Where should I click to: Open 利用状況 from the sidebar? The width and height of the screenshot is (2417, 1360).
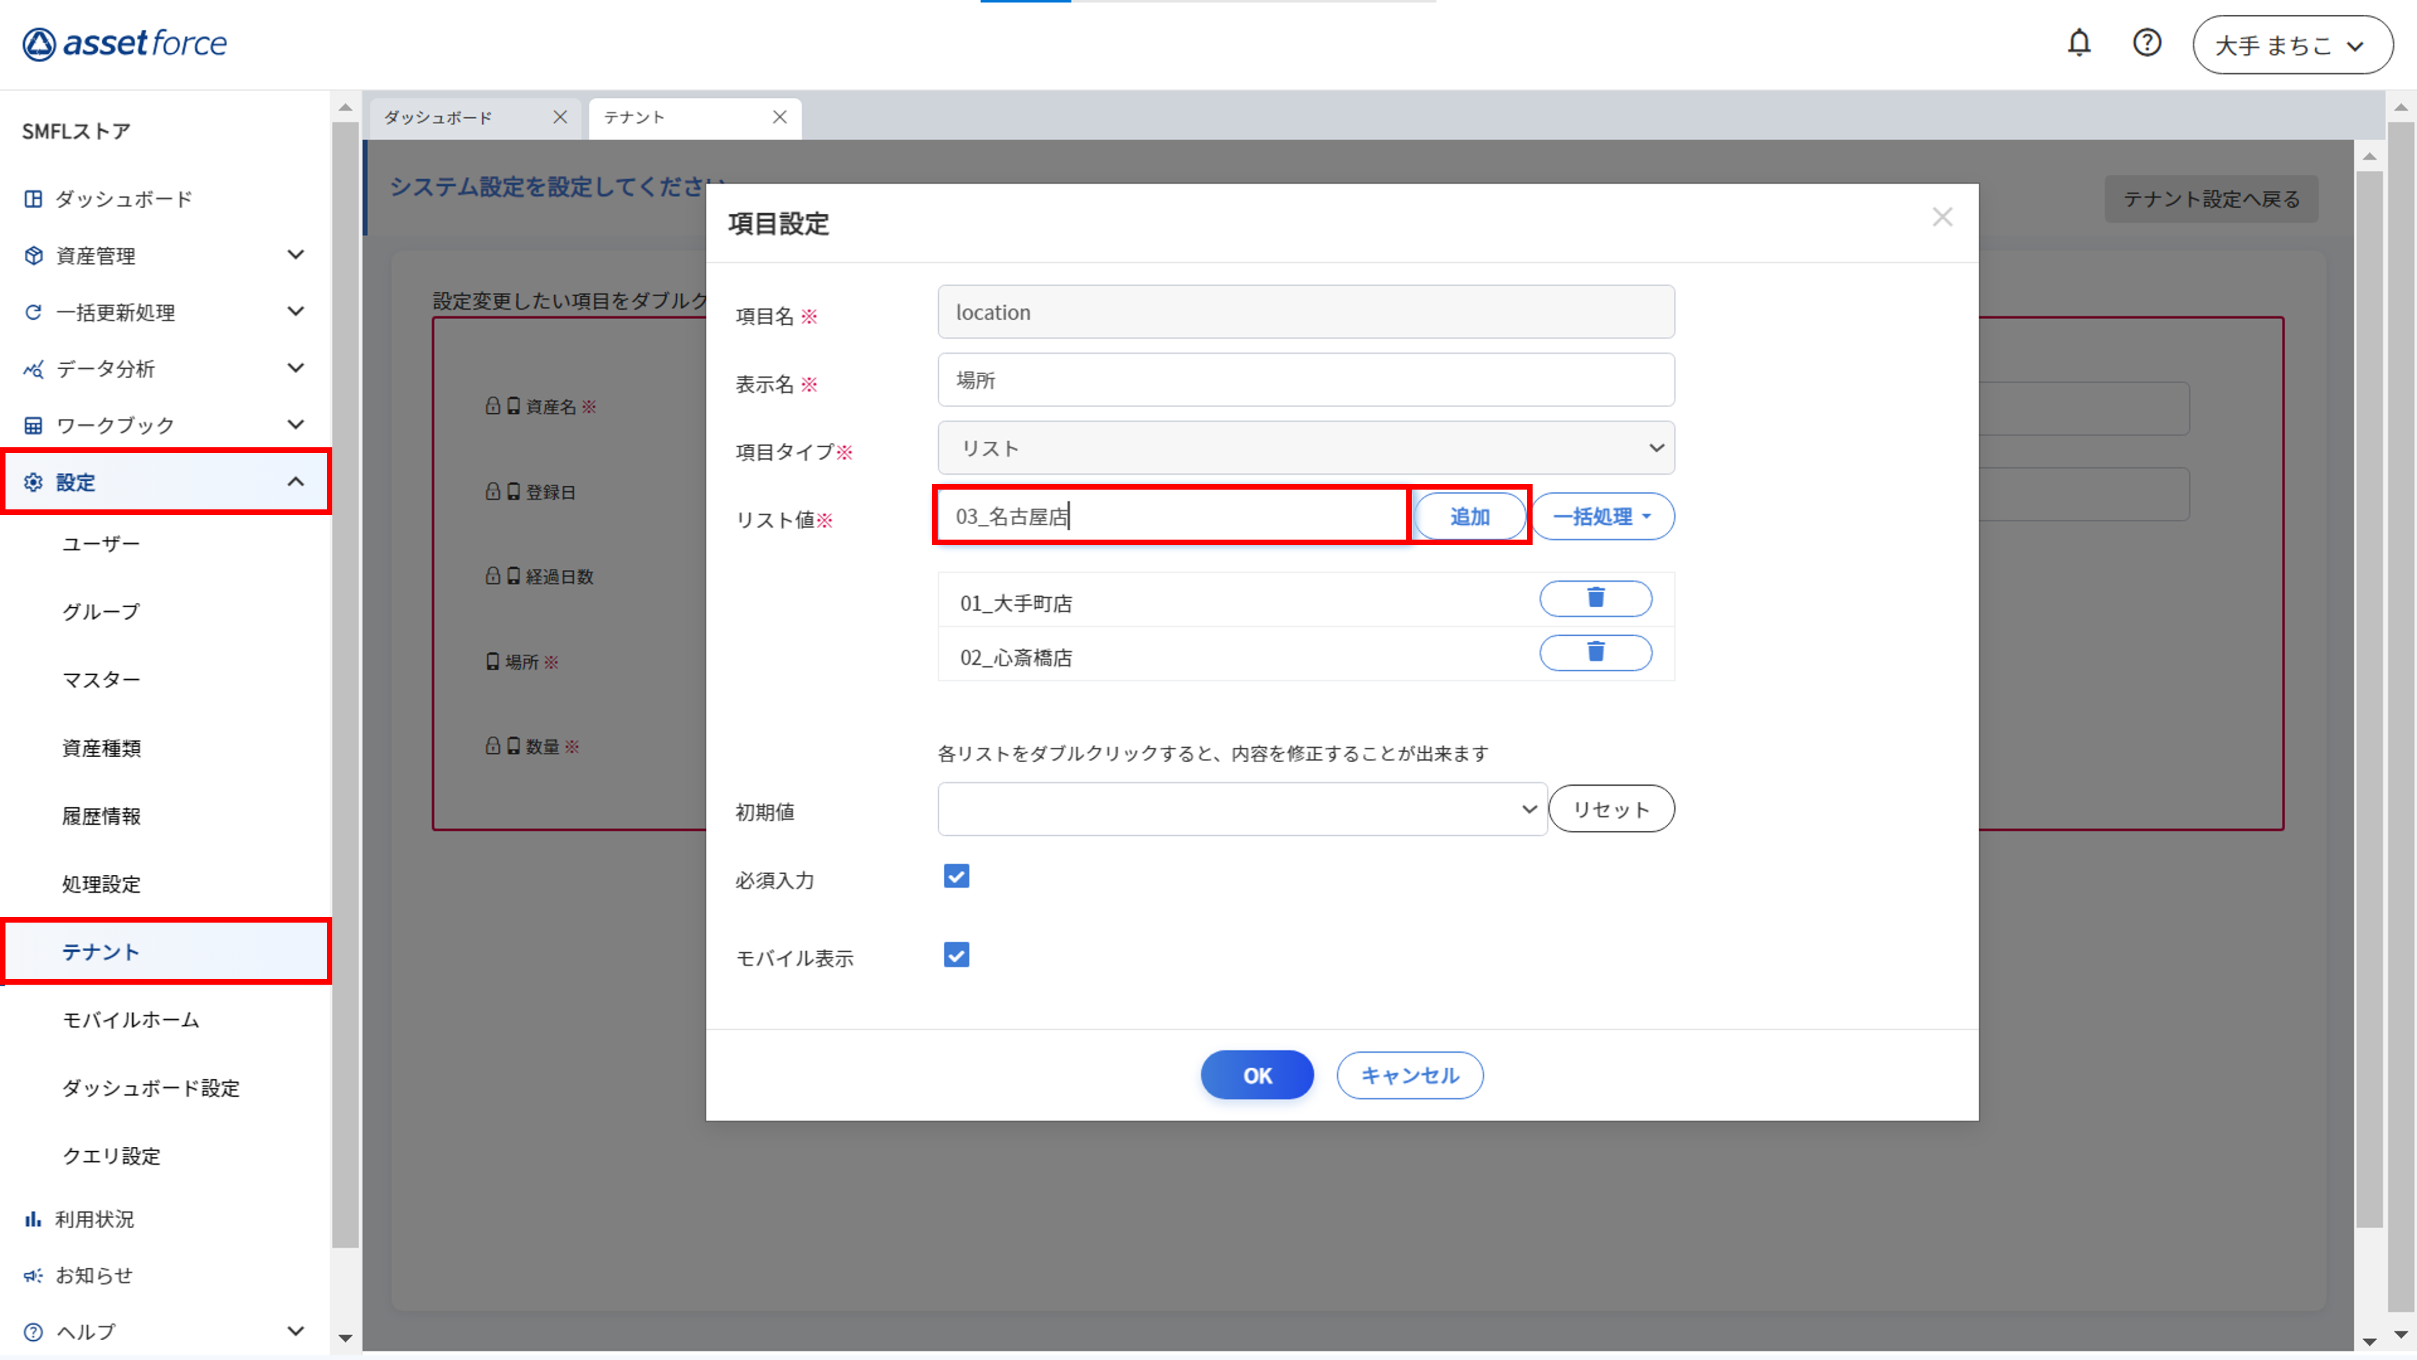click(94, 1218)
